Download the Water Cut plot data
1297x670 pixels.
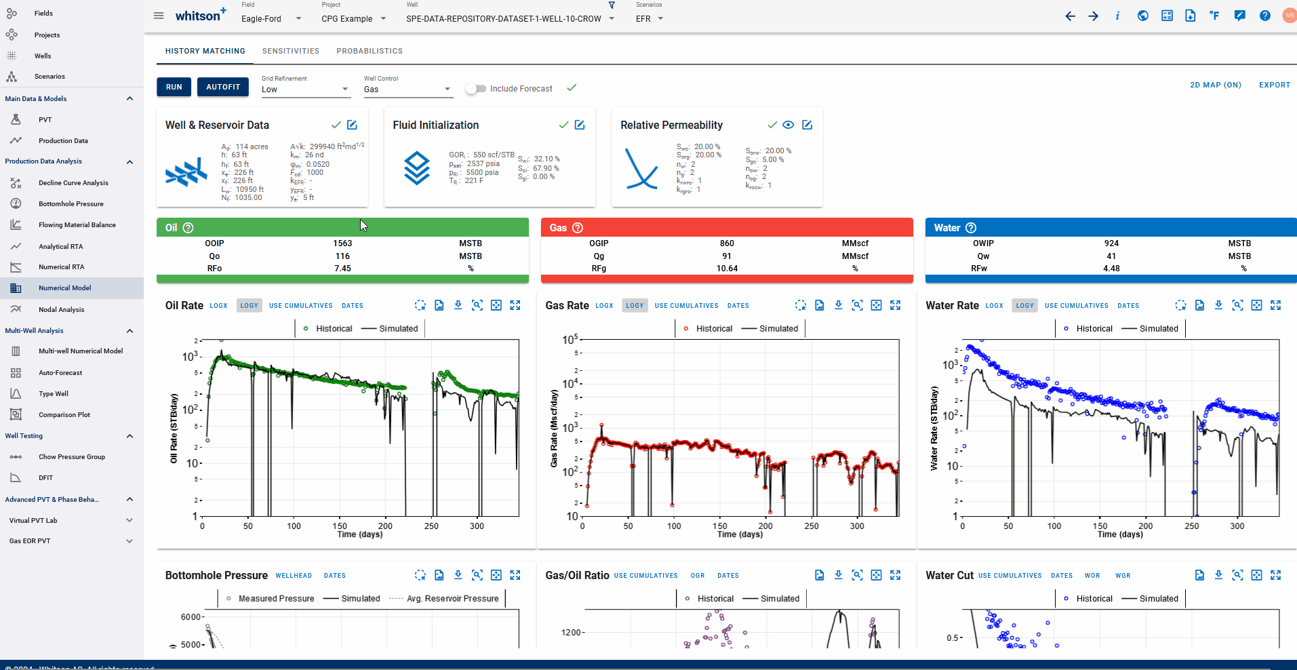[1218, 575]
